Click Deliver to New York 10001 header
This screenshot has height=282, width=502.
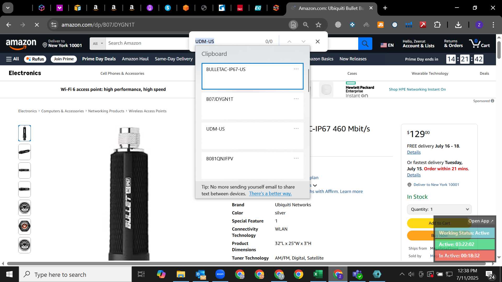(x=62, y=44)
